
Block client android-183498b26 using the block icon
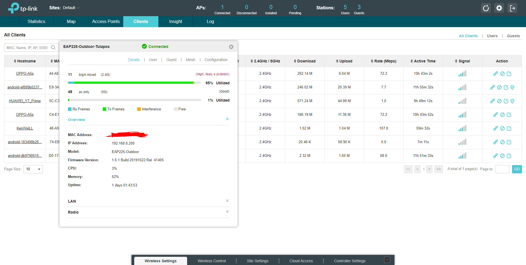pos(502,142)
